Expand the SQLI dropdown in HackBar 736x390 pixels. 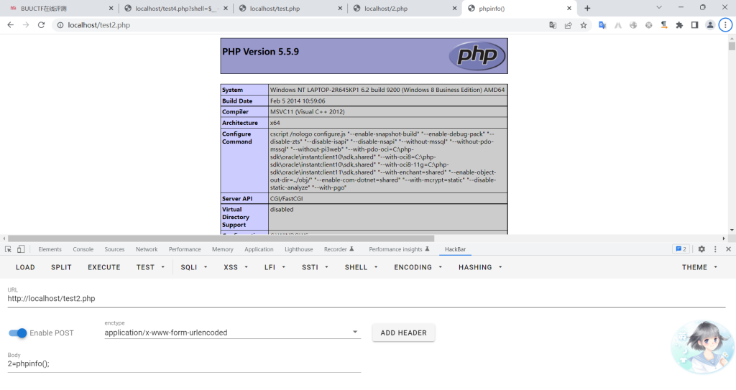coord(194,267)
